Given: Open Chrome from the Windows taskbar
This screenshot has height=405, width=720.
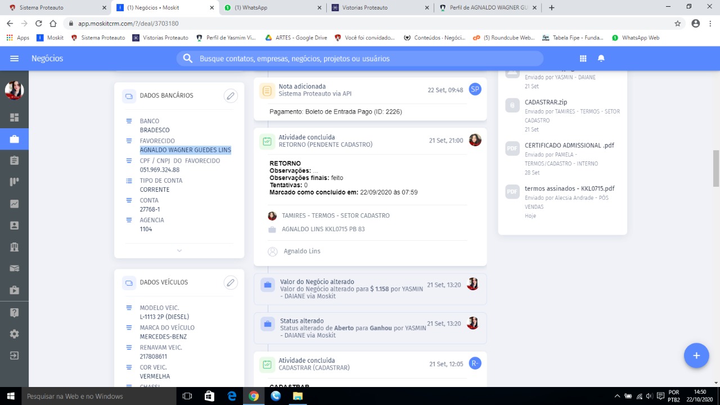Looking at the screenshot, I should [x=254, y=396].
